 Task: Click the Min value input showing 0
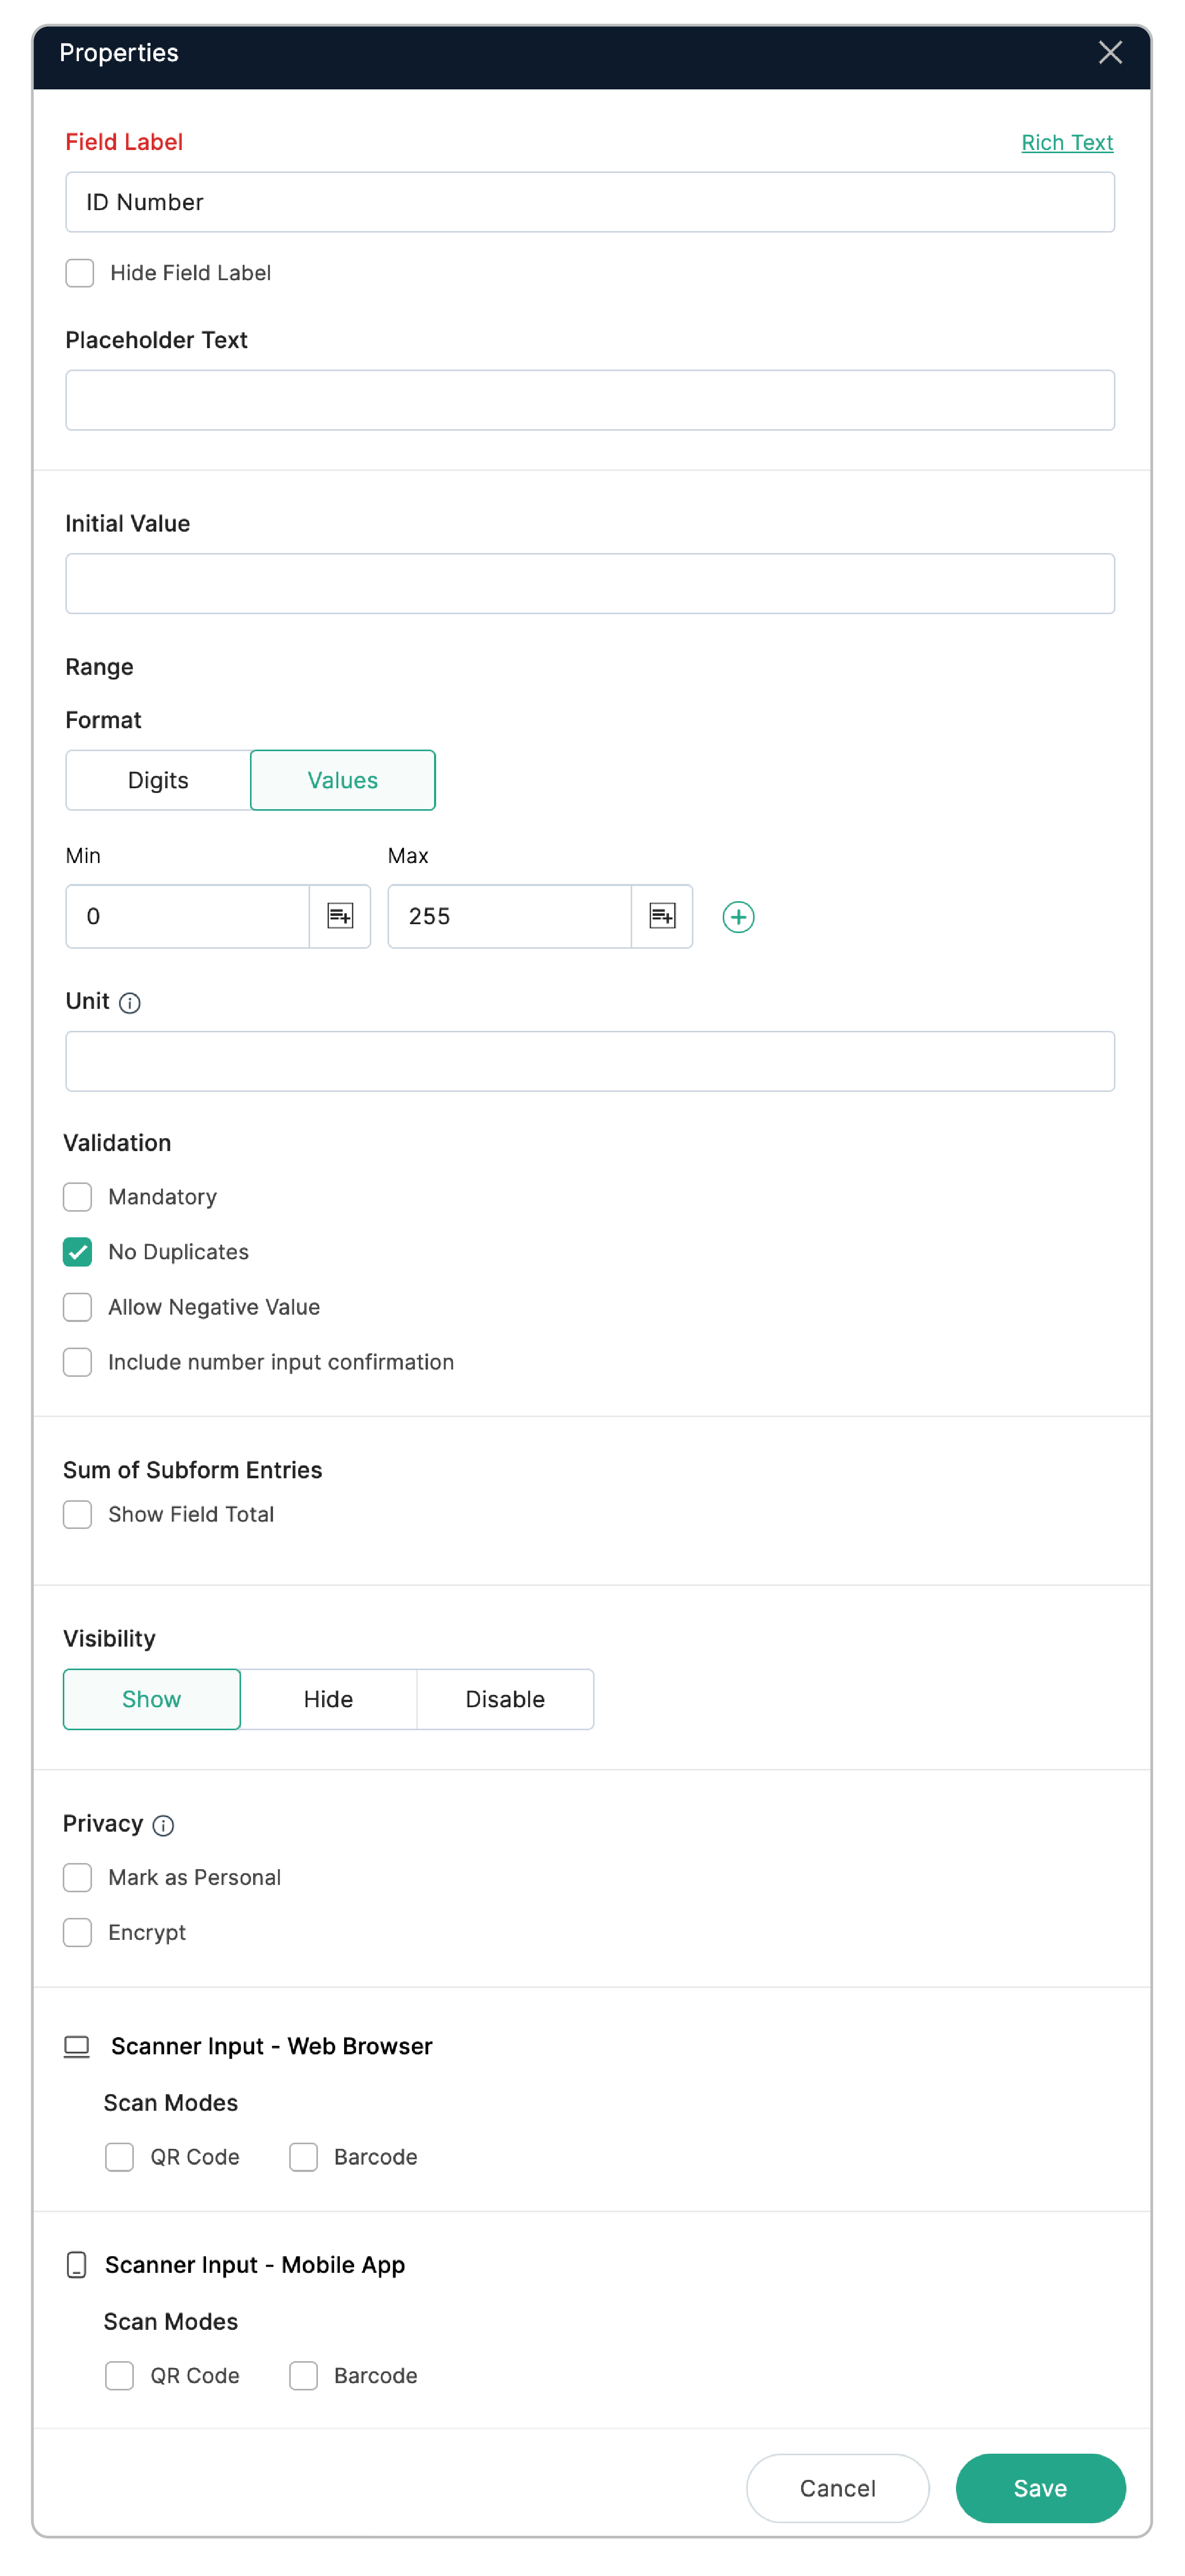(187, 916)
